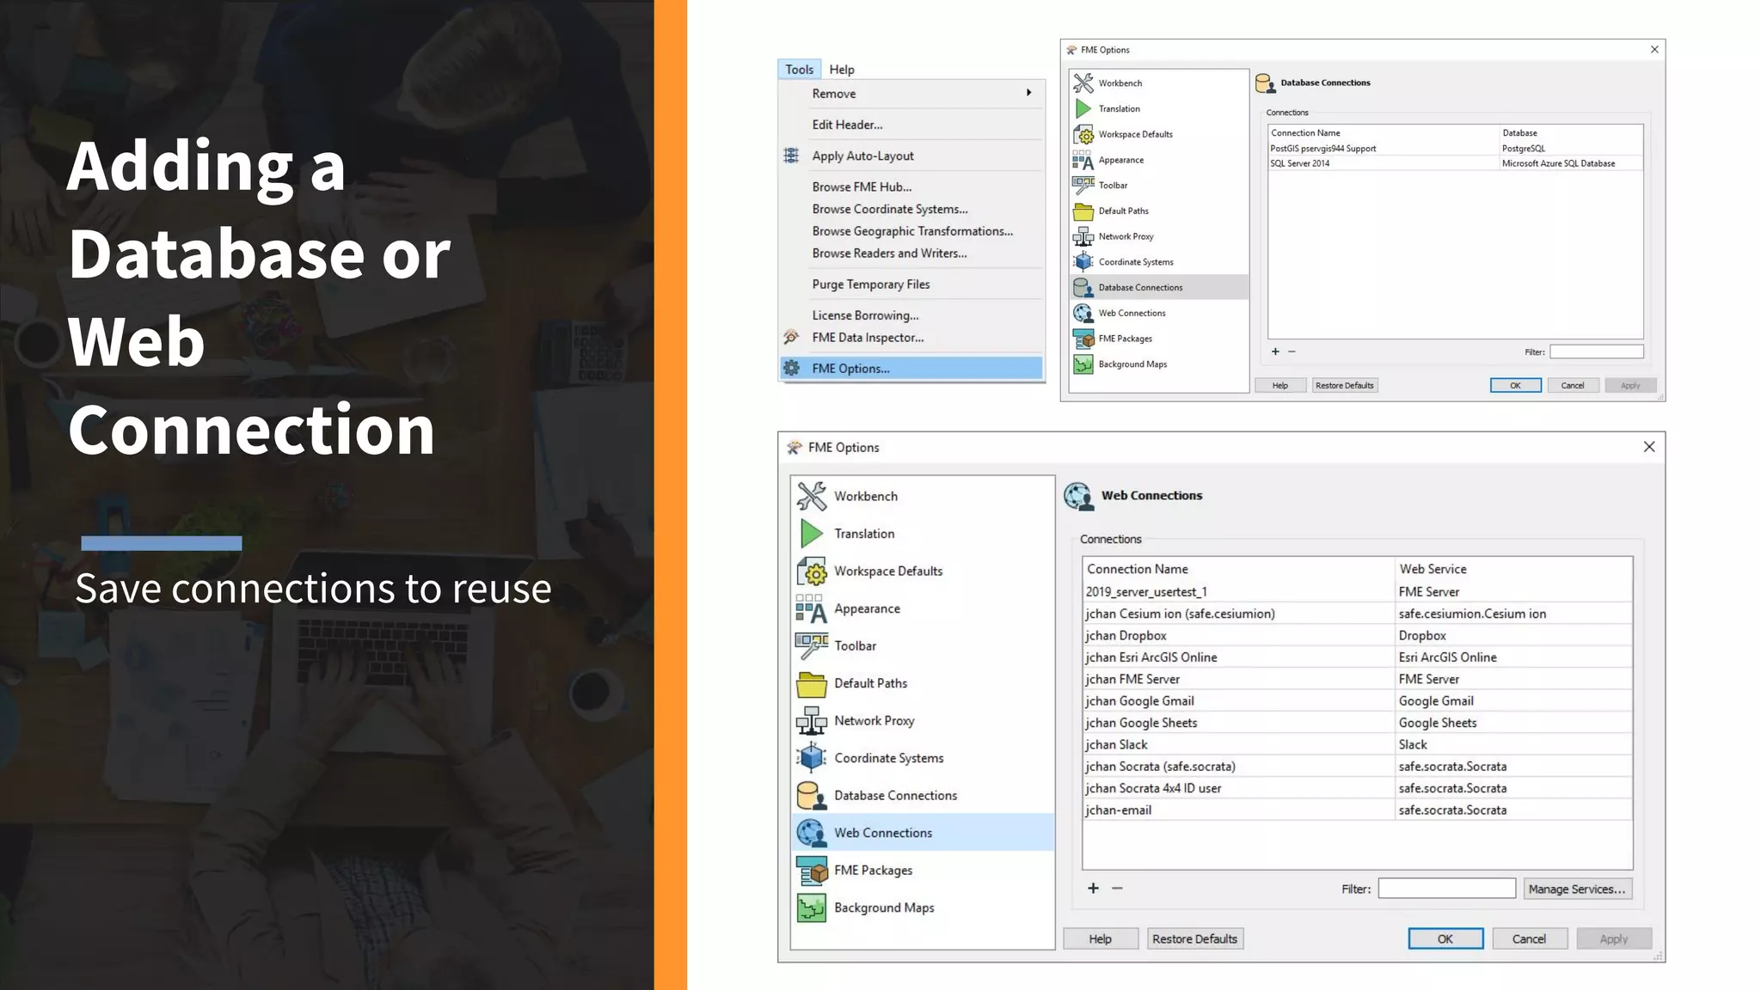Click OK in the Web Connections dialog
This screenshot has height=990, width=1761.
point(1445,938)
